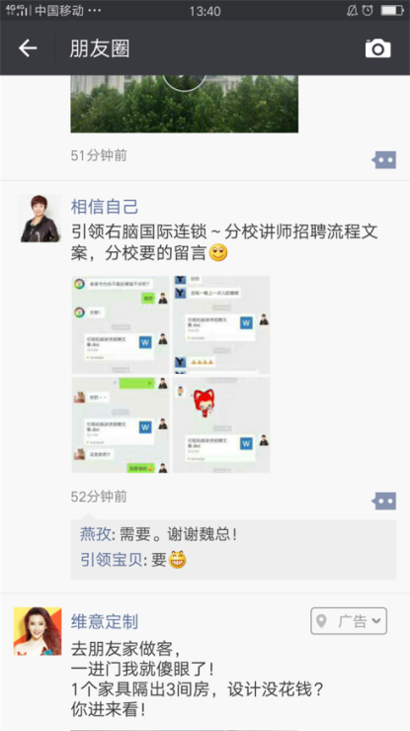View bottom-left chat screenshot image
410x731 pixels.
(121, 425)
